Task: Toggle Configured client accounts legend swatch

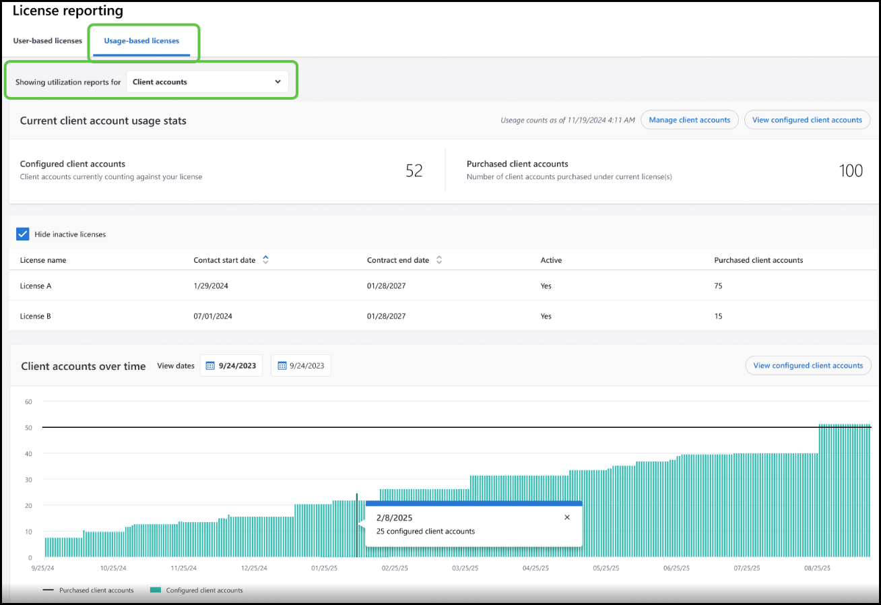Action: (156, 590)
